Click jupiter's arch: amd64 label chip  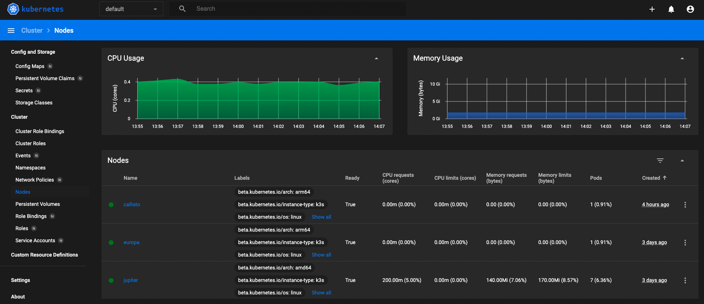(275, 268)
